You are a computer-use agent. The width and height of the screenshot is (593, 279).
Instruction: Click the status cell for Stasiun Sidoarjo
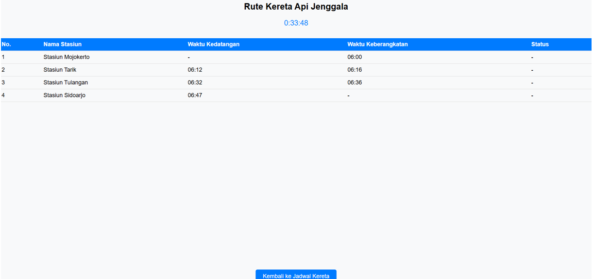532,95
